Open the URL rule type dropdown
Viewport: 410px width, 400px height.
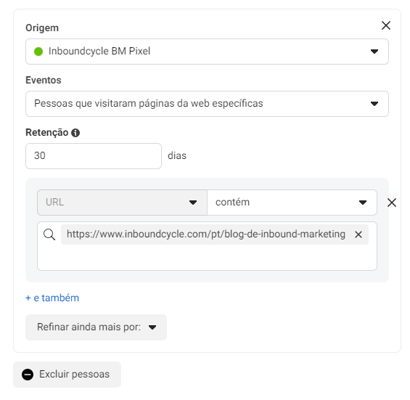pyautogui.click(x=122, y=203)
